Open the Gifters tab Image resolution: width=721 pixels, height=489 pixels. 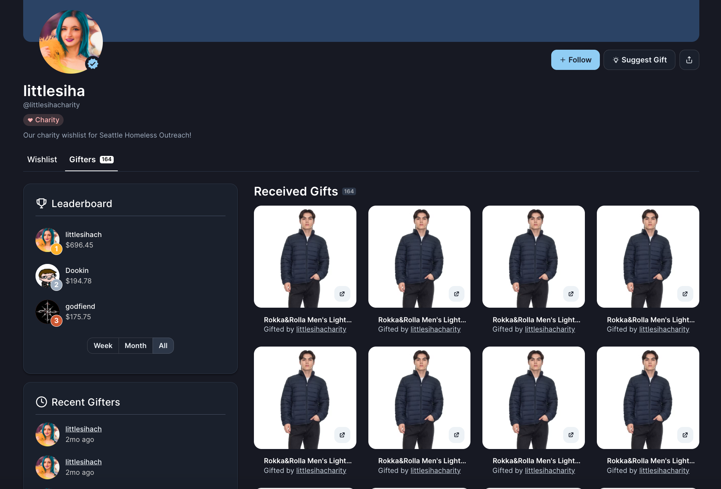coord(91,160)
